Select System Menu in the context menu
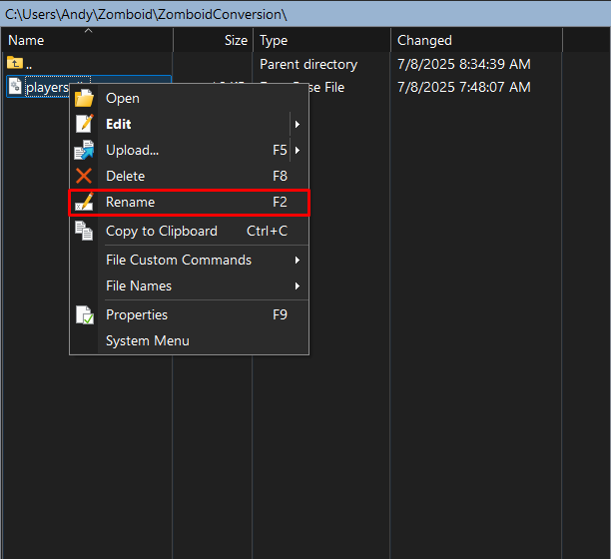 tap(147, 340)
